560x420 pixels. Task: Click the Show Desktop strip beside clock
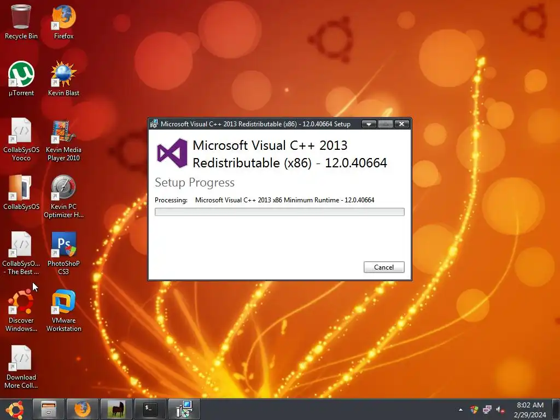pos(556,409)
